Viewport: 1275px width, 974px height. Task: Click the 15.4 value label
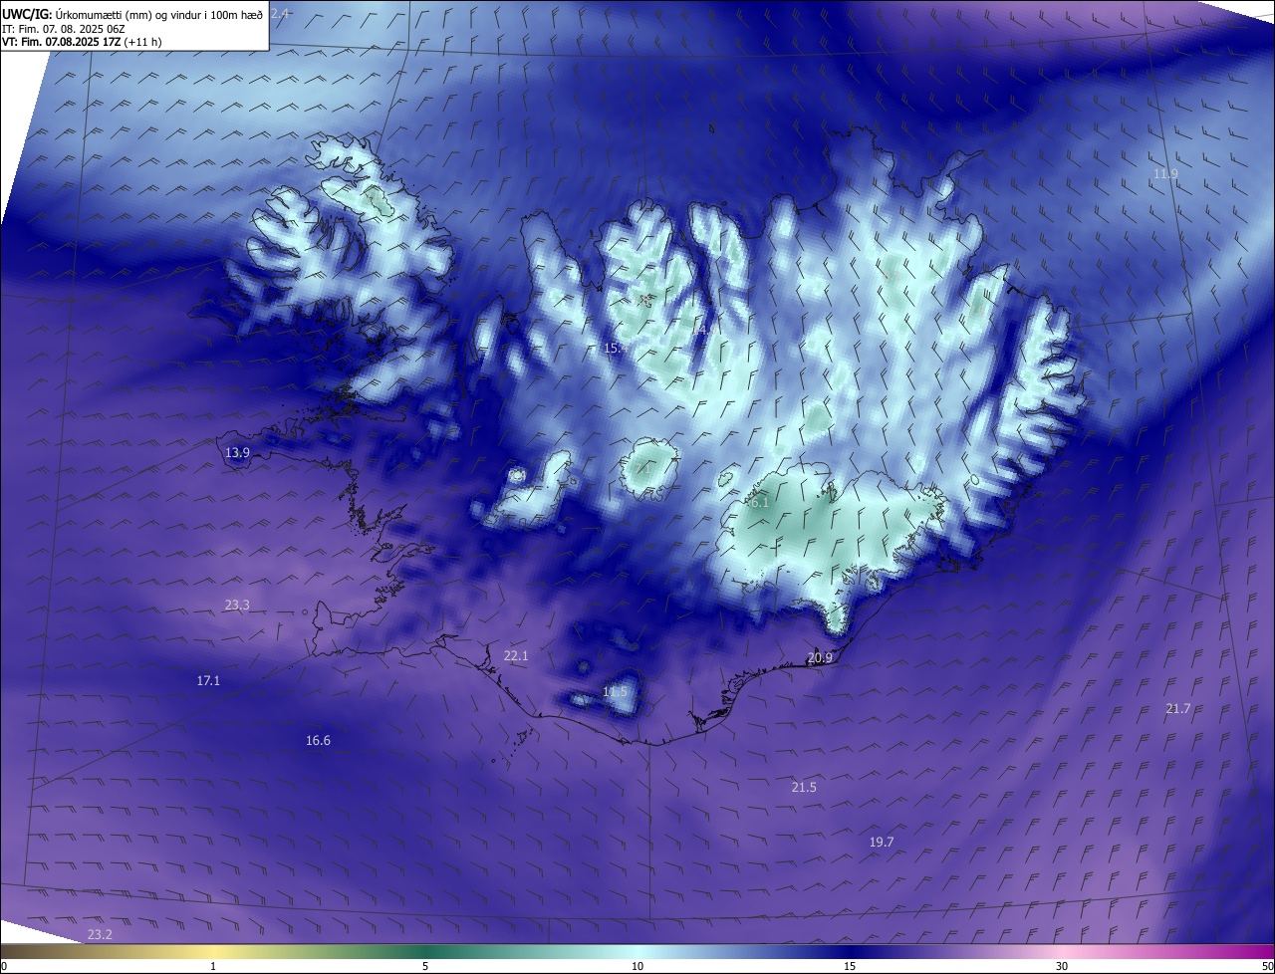pyautogui.click(x=616, y=348)
